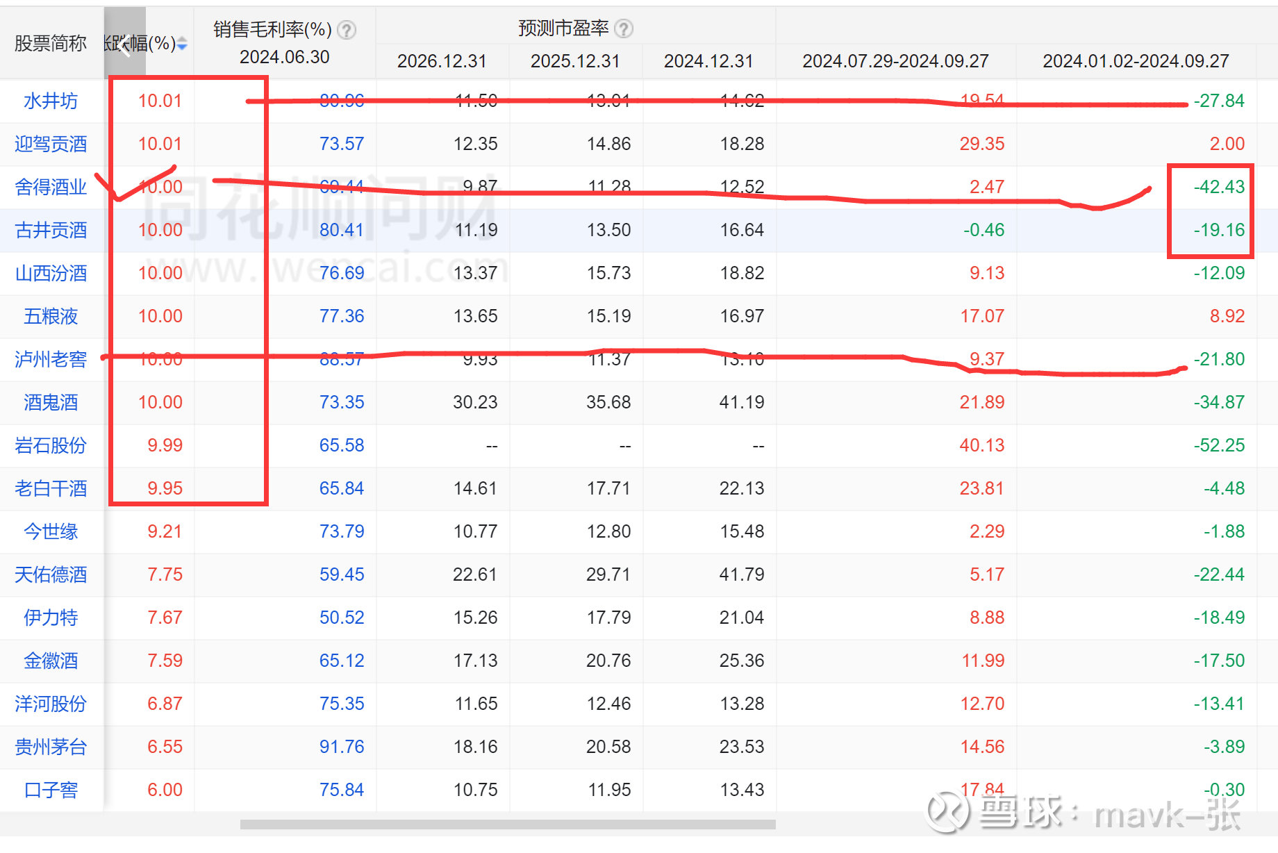Screen dimensions: 1278x853
Task: Open stock link 迎驾贡酒
Action: [x=51, y=144]
